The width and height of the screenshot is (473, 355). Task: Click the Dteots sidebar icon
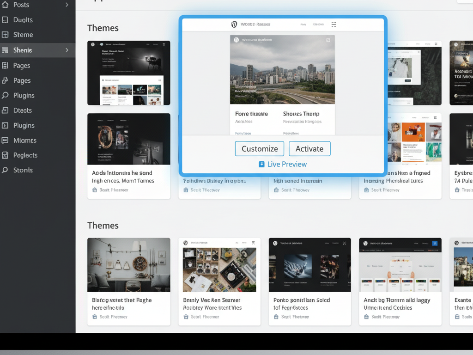[5, 110]
